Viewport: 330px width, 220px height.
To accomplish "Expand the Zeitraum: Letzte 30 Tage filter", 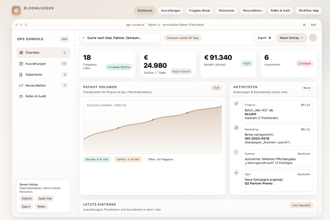I will point(183,38).
